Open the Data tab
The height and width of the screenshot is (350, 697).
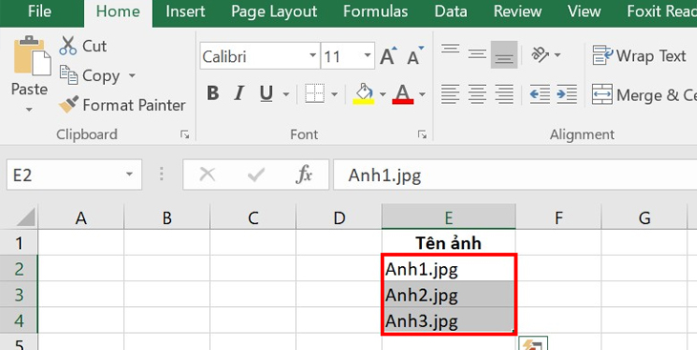click(x=451, y=12)
